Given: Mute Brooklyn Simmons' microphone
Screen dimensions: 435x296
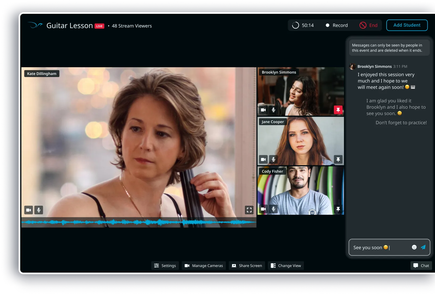Looking at the screenshot, I should click(273, 110).
